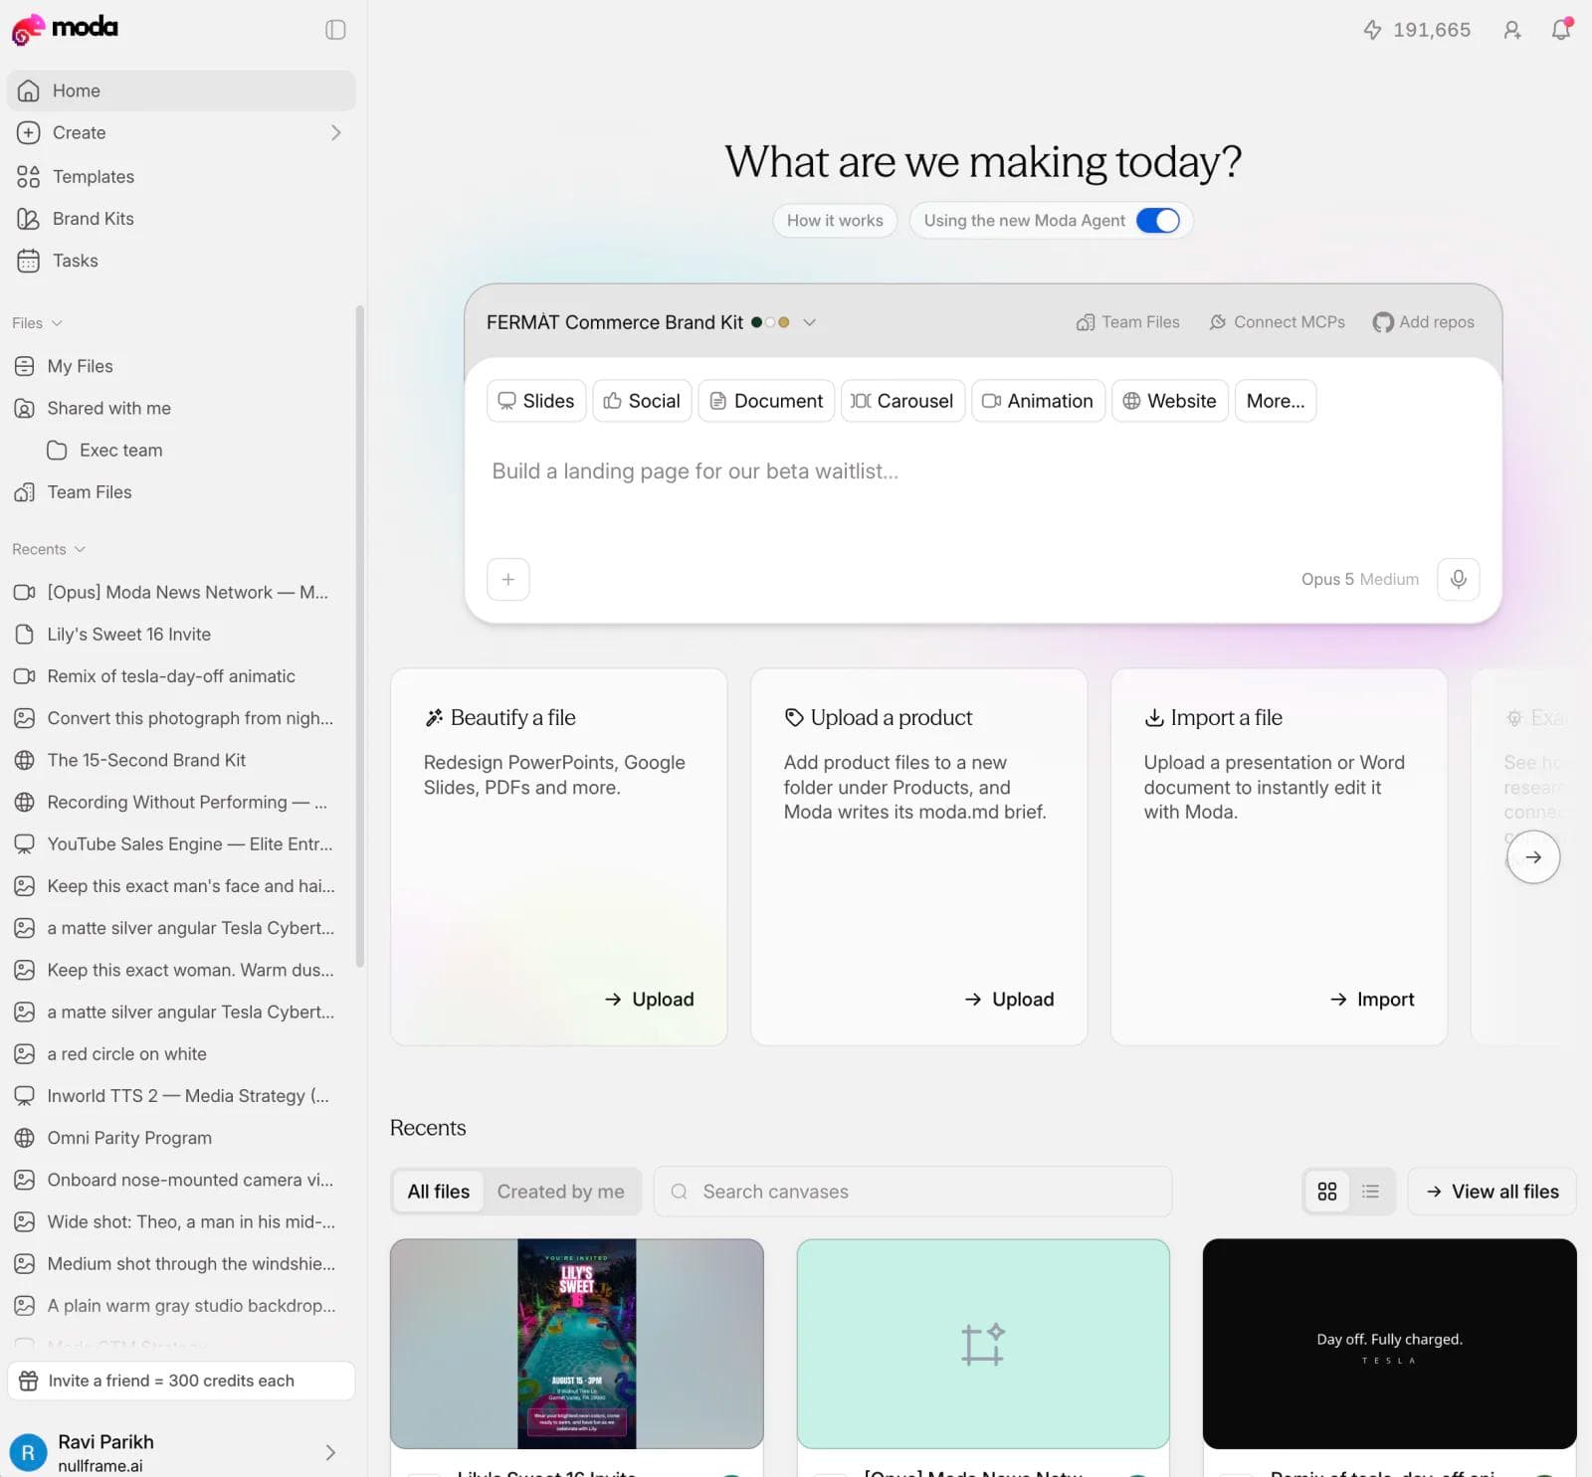Select the Website format chip
Image resolution: width=1592 pixels, height=1477 pixels.
[x=1170, y=401]
